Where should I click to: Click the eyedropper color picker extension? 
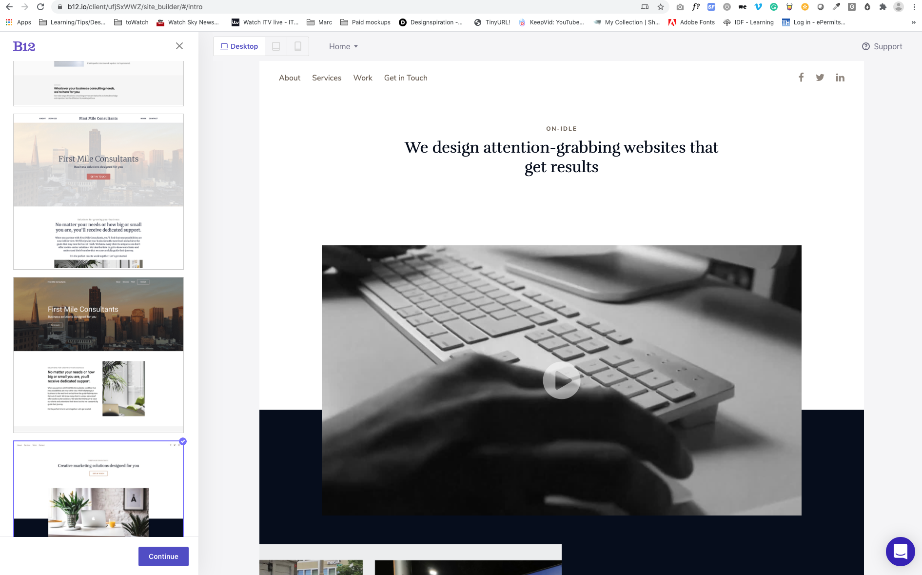836,7
